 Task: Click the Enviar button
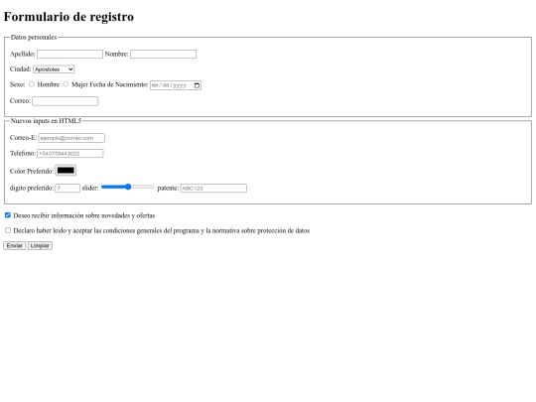[x=14, y=246]
